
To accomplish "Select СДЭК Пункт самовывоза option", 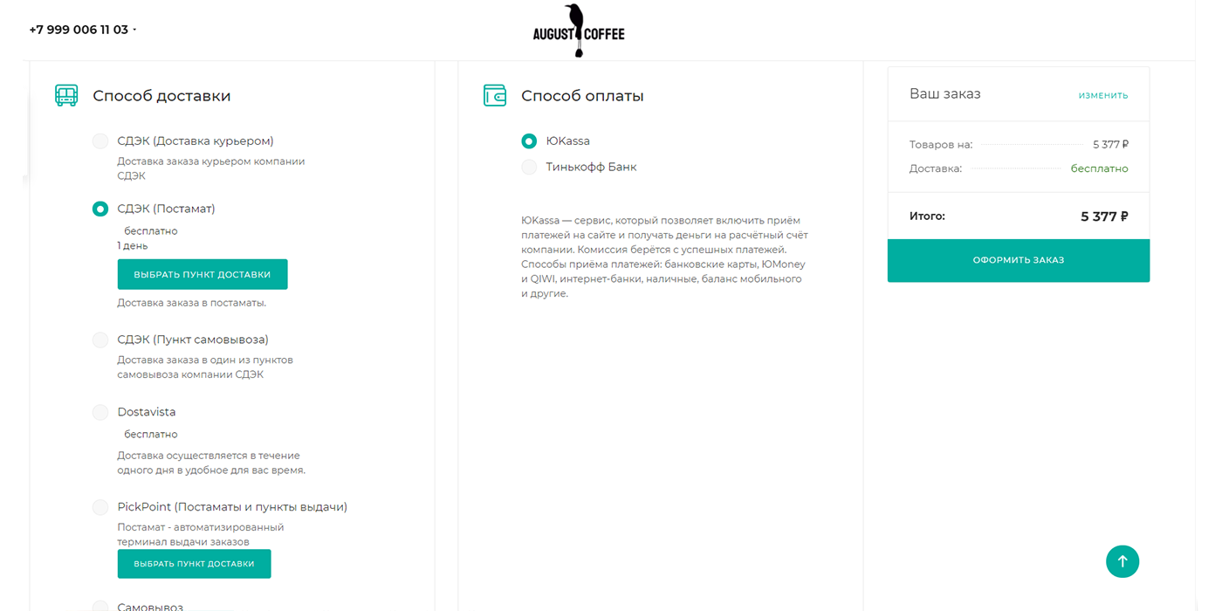I will (100, 340).
